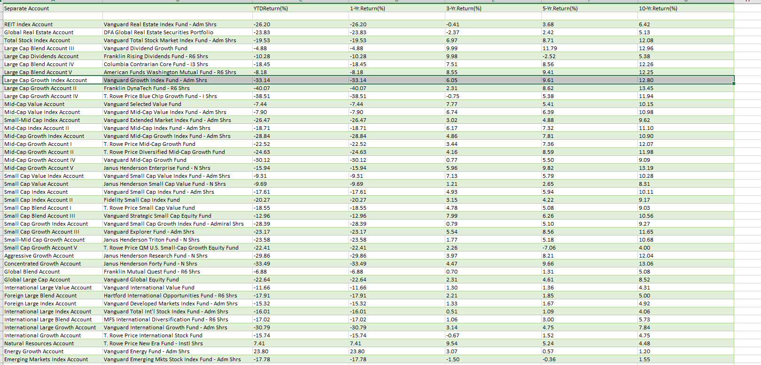
Task: Select the -26.20 YTD cell for REIT Index
Action: click(301, 24)
